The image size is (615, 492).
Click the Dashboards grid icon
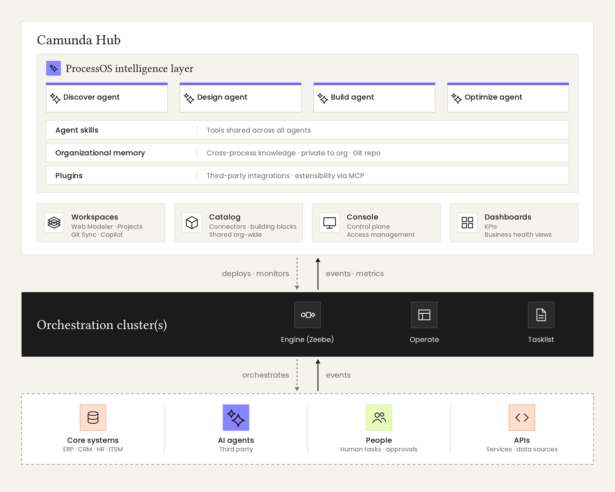pyautogui.click(x=468, y=223)
